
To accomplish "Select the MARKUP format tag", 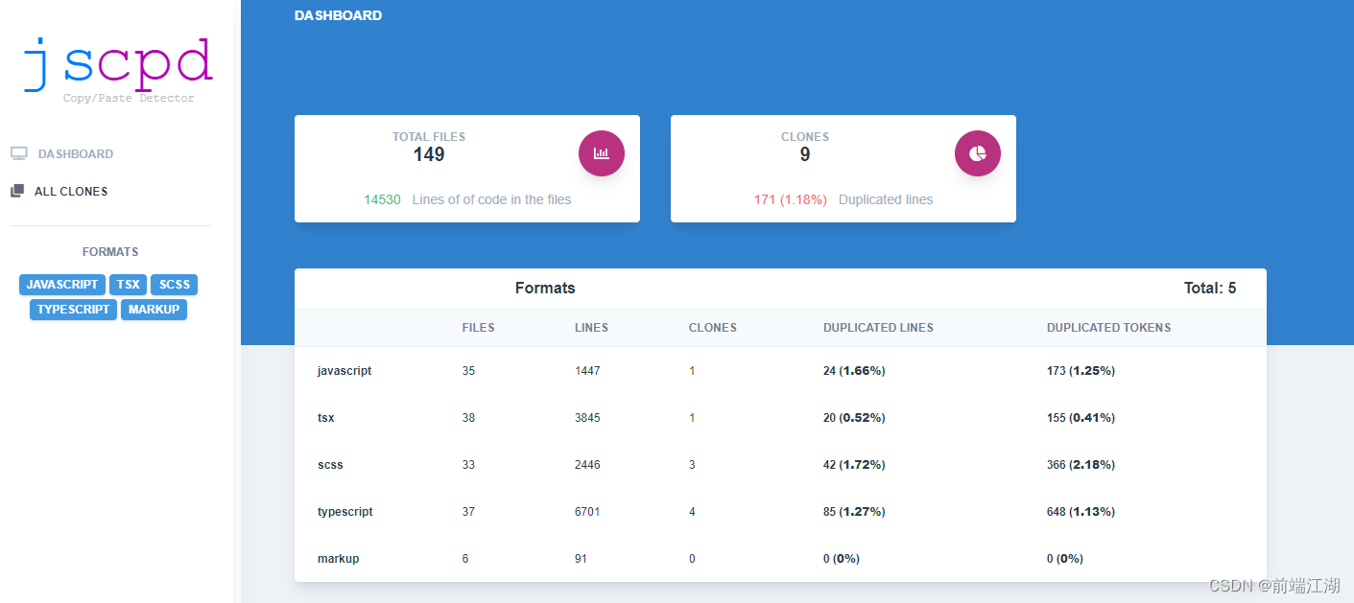I will pyautogui.click(x=154, y=310).
